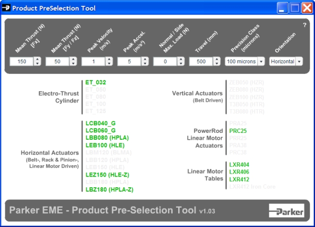Screen dimensions: 315x227
Task: Click the greyed-out ET_125 entry
Action: tap(96, 111)
